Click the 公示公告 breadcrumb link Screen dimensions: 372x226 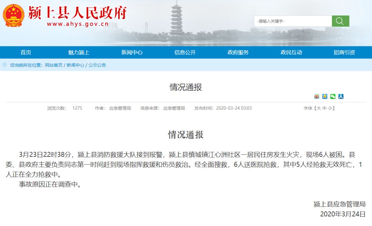pos(97,65)
